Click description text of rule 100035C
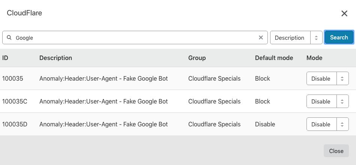Viewport: 356px width, 165px height. pos(104,102)
